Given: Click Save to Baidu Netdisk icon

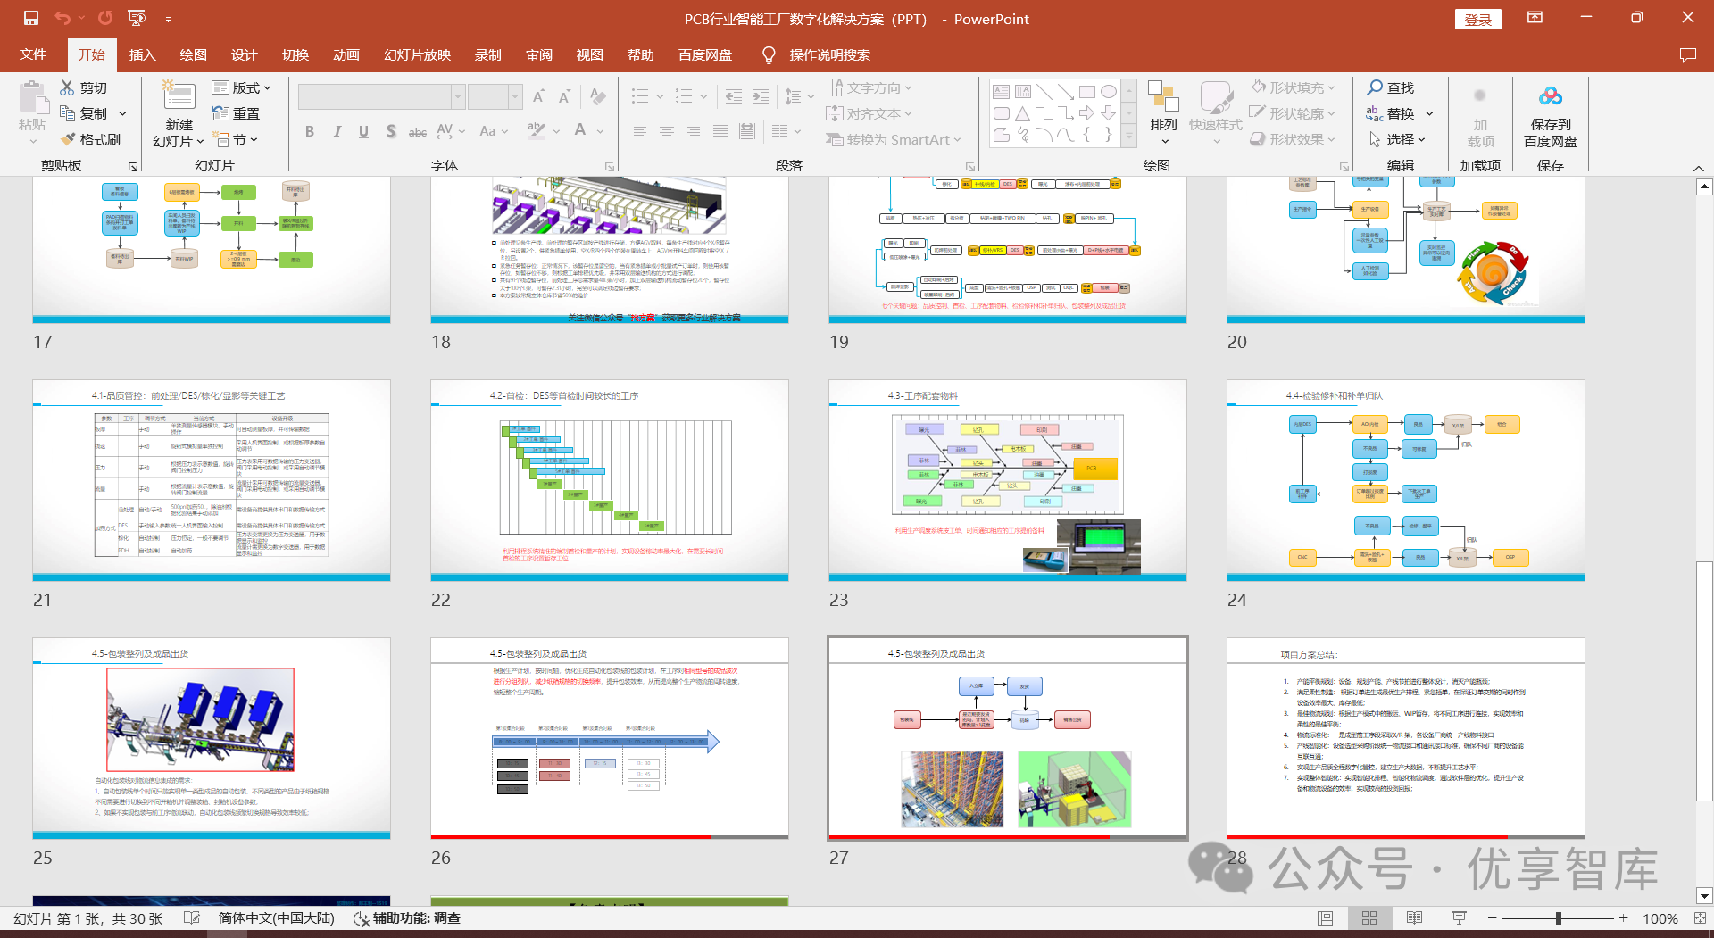Looking at the screenshot, I should coord(1551,96).
